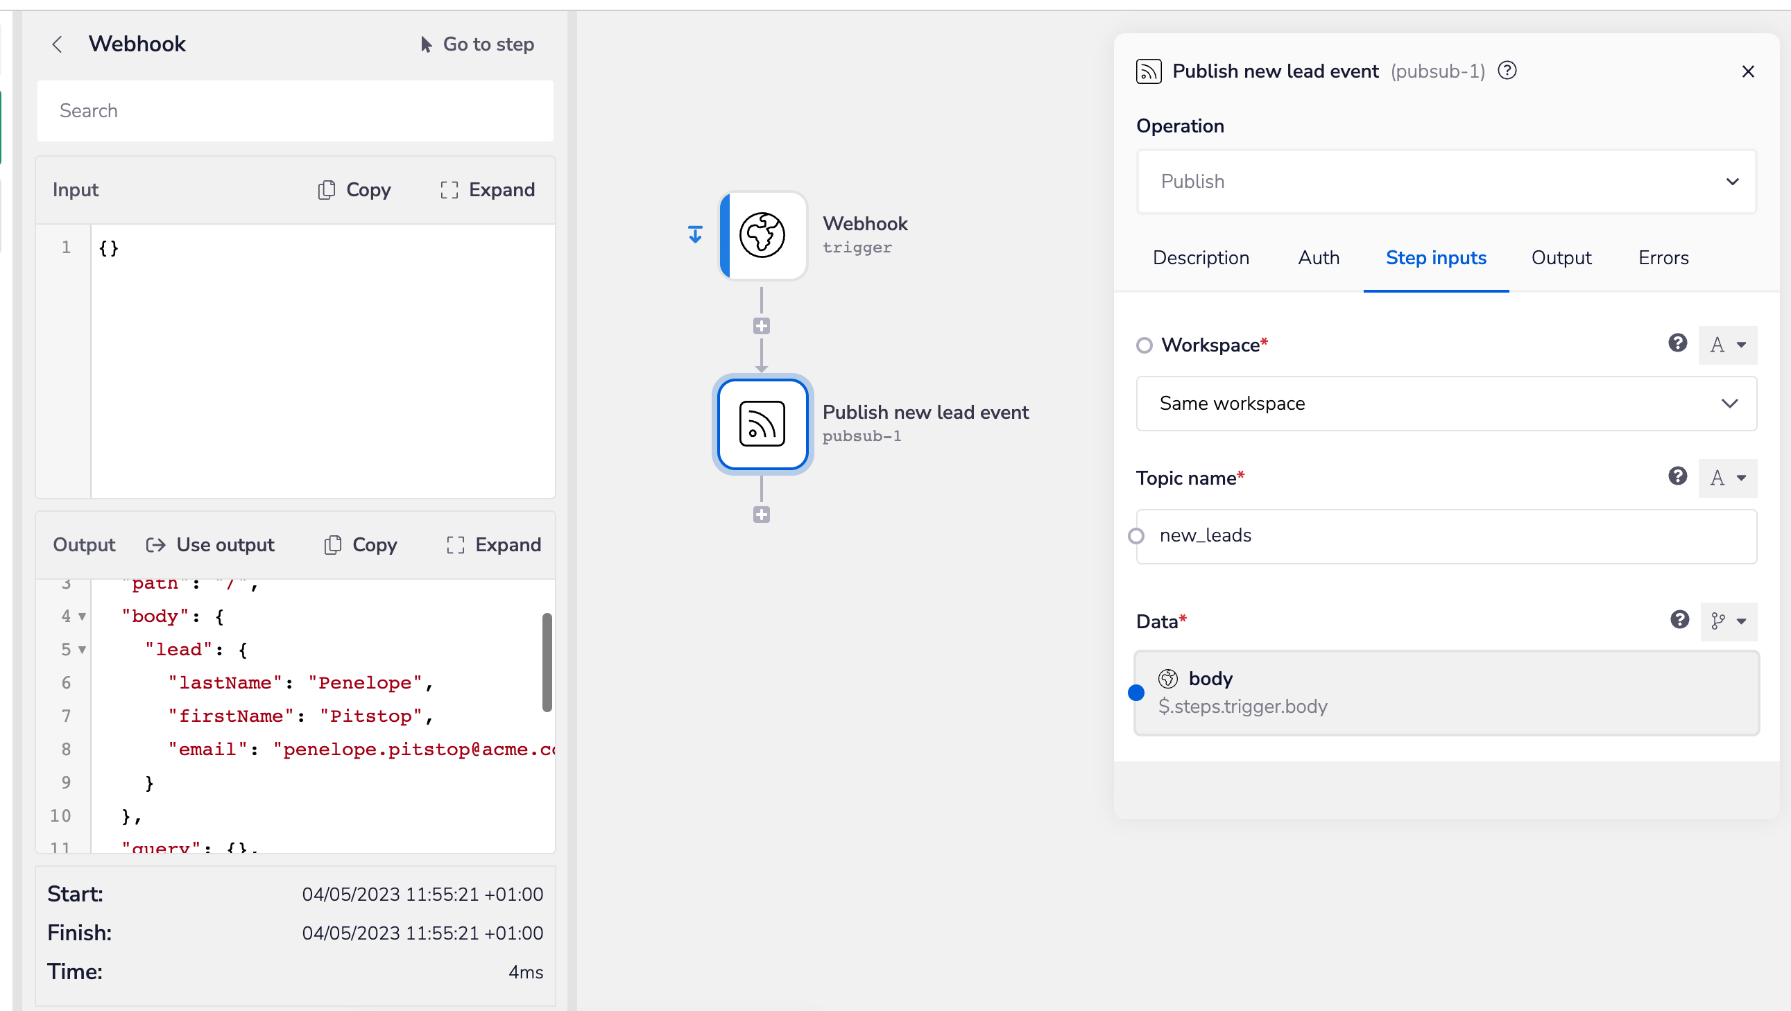This screenshot has height=1011, width=1791.
Task: Click the Search field in the Webhook panel
Action: 295,110
